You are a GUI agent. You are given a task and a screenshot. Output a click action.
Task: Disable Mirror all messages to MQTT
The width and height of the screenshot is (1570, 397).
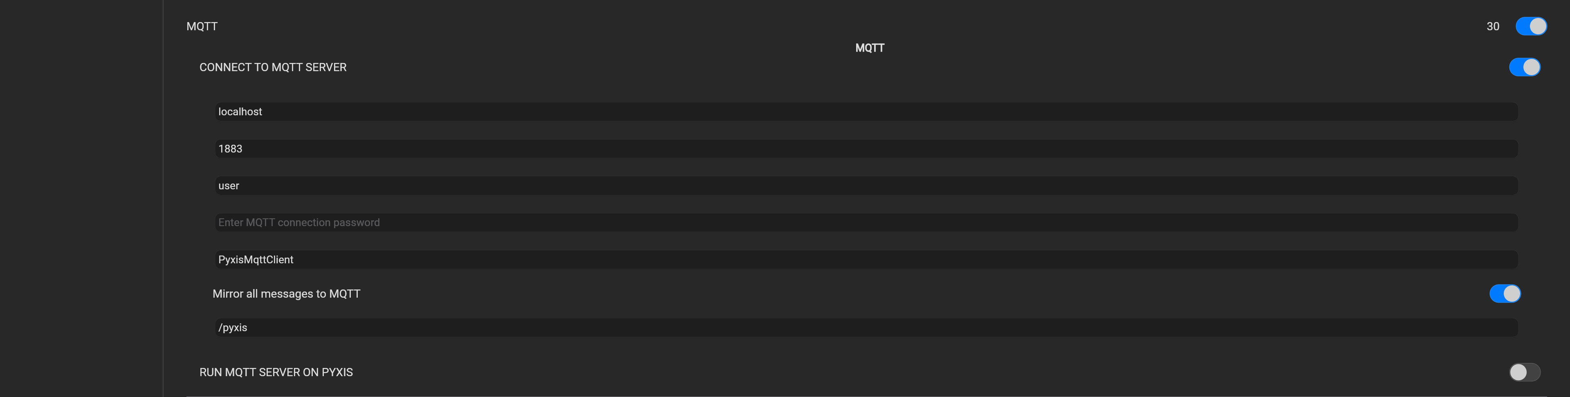[1504, 294]
